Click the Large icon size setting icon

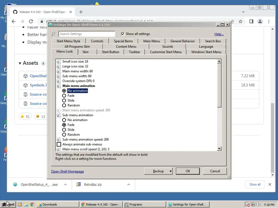click(59, 67)
